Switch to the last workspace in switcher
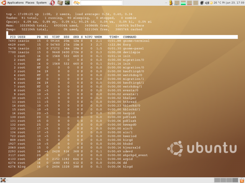 235,180
